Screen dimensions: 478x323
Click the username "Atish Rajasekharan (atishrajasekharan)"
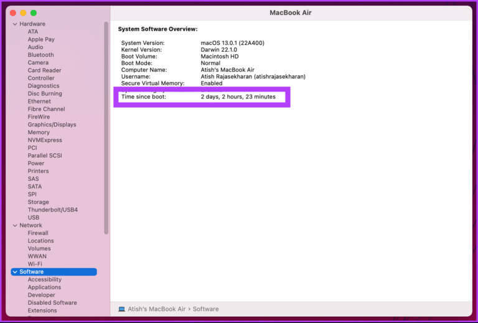(253, 76)
